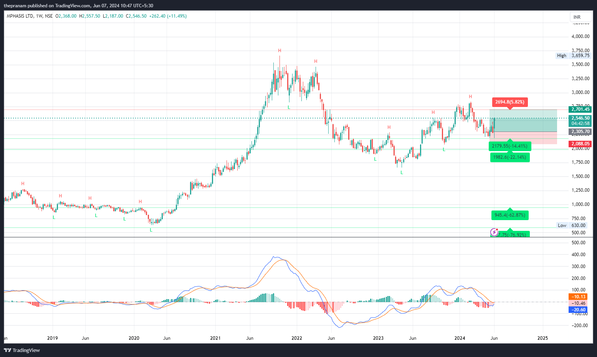Click the 400.00 MACD scale label
Image resolution: width=597 pixels, height=357 pixels.
(x=579, y=255)
